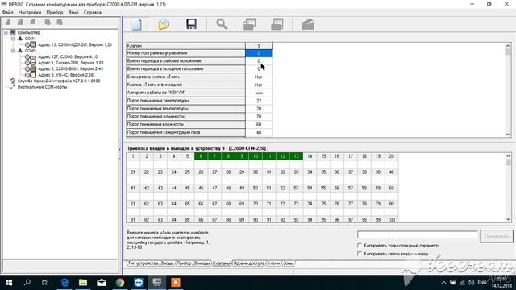Viewport: 516px width, 290px height.
Task: Switch to Входы tab
Action: [x=167, y=263]
